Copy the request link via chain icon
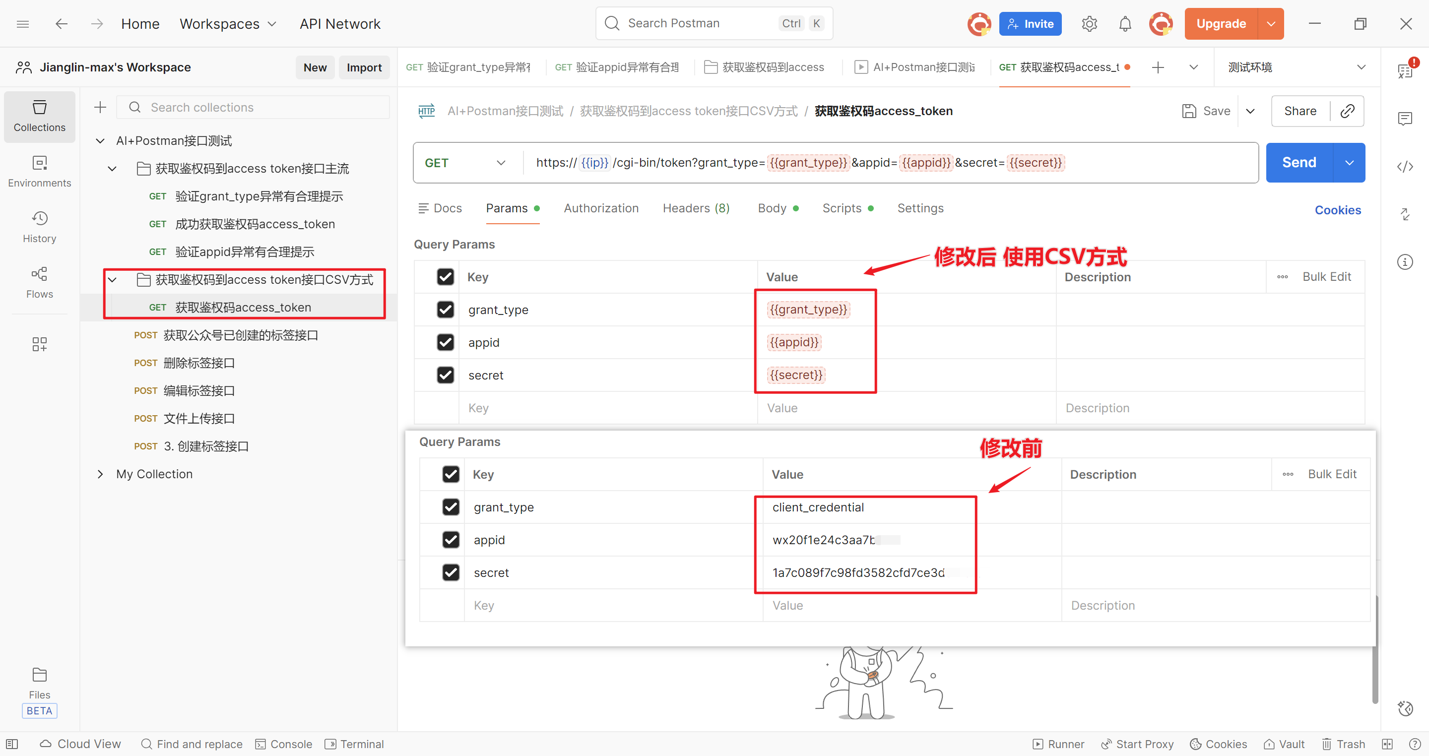 (1348, 111)
